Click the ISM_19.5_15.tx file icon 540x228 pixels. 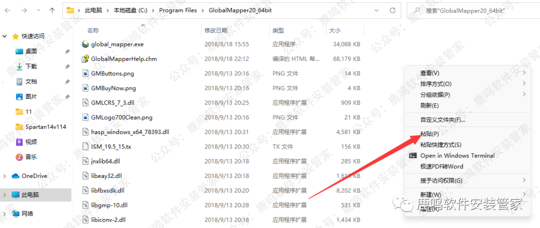click(85, 146)
